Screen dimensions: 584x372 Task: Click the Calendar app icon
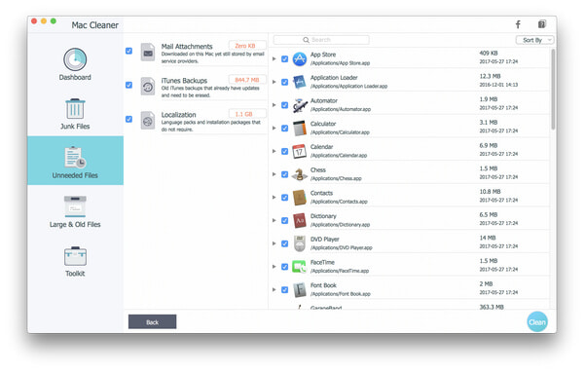pyautogui.click(x=300, y=151)
